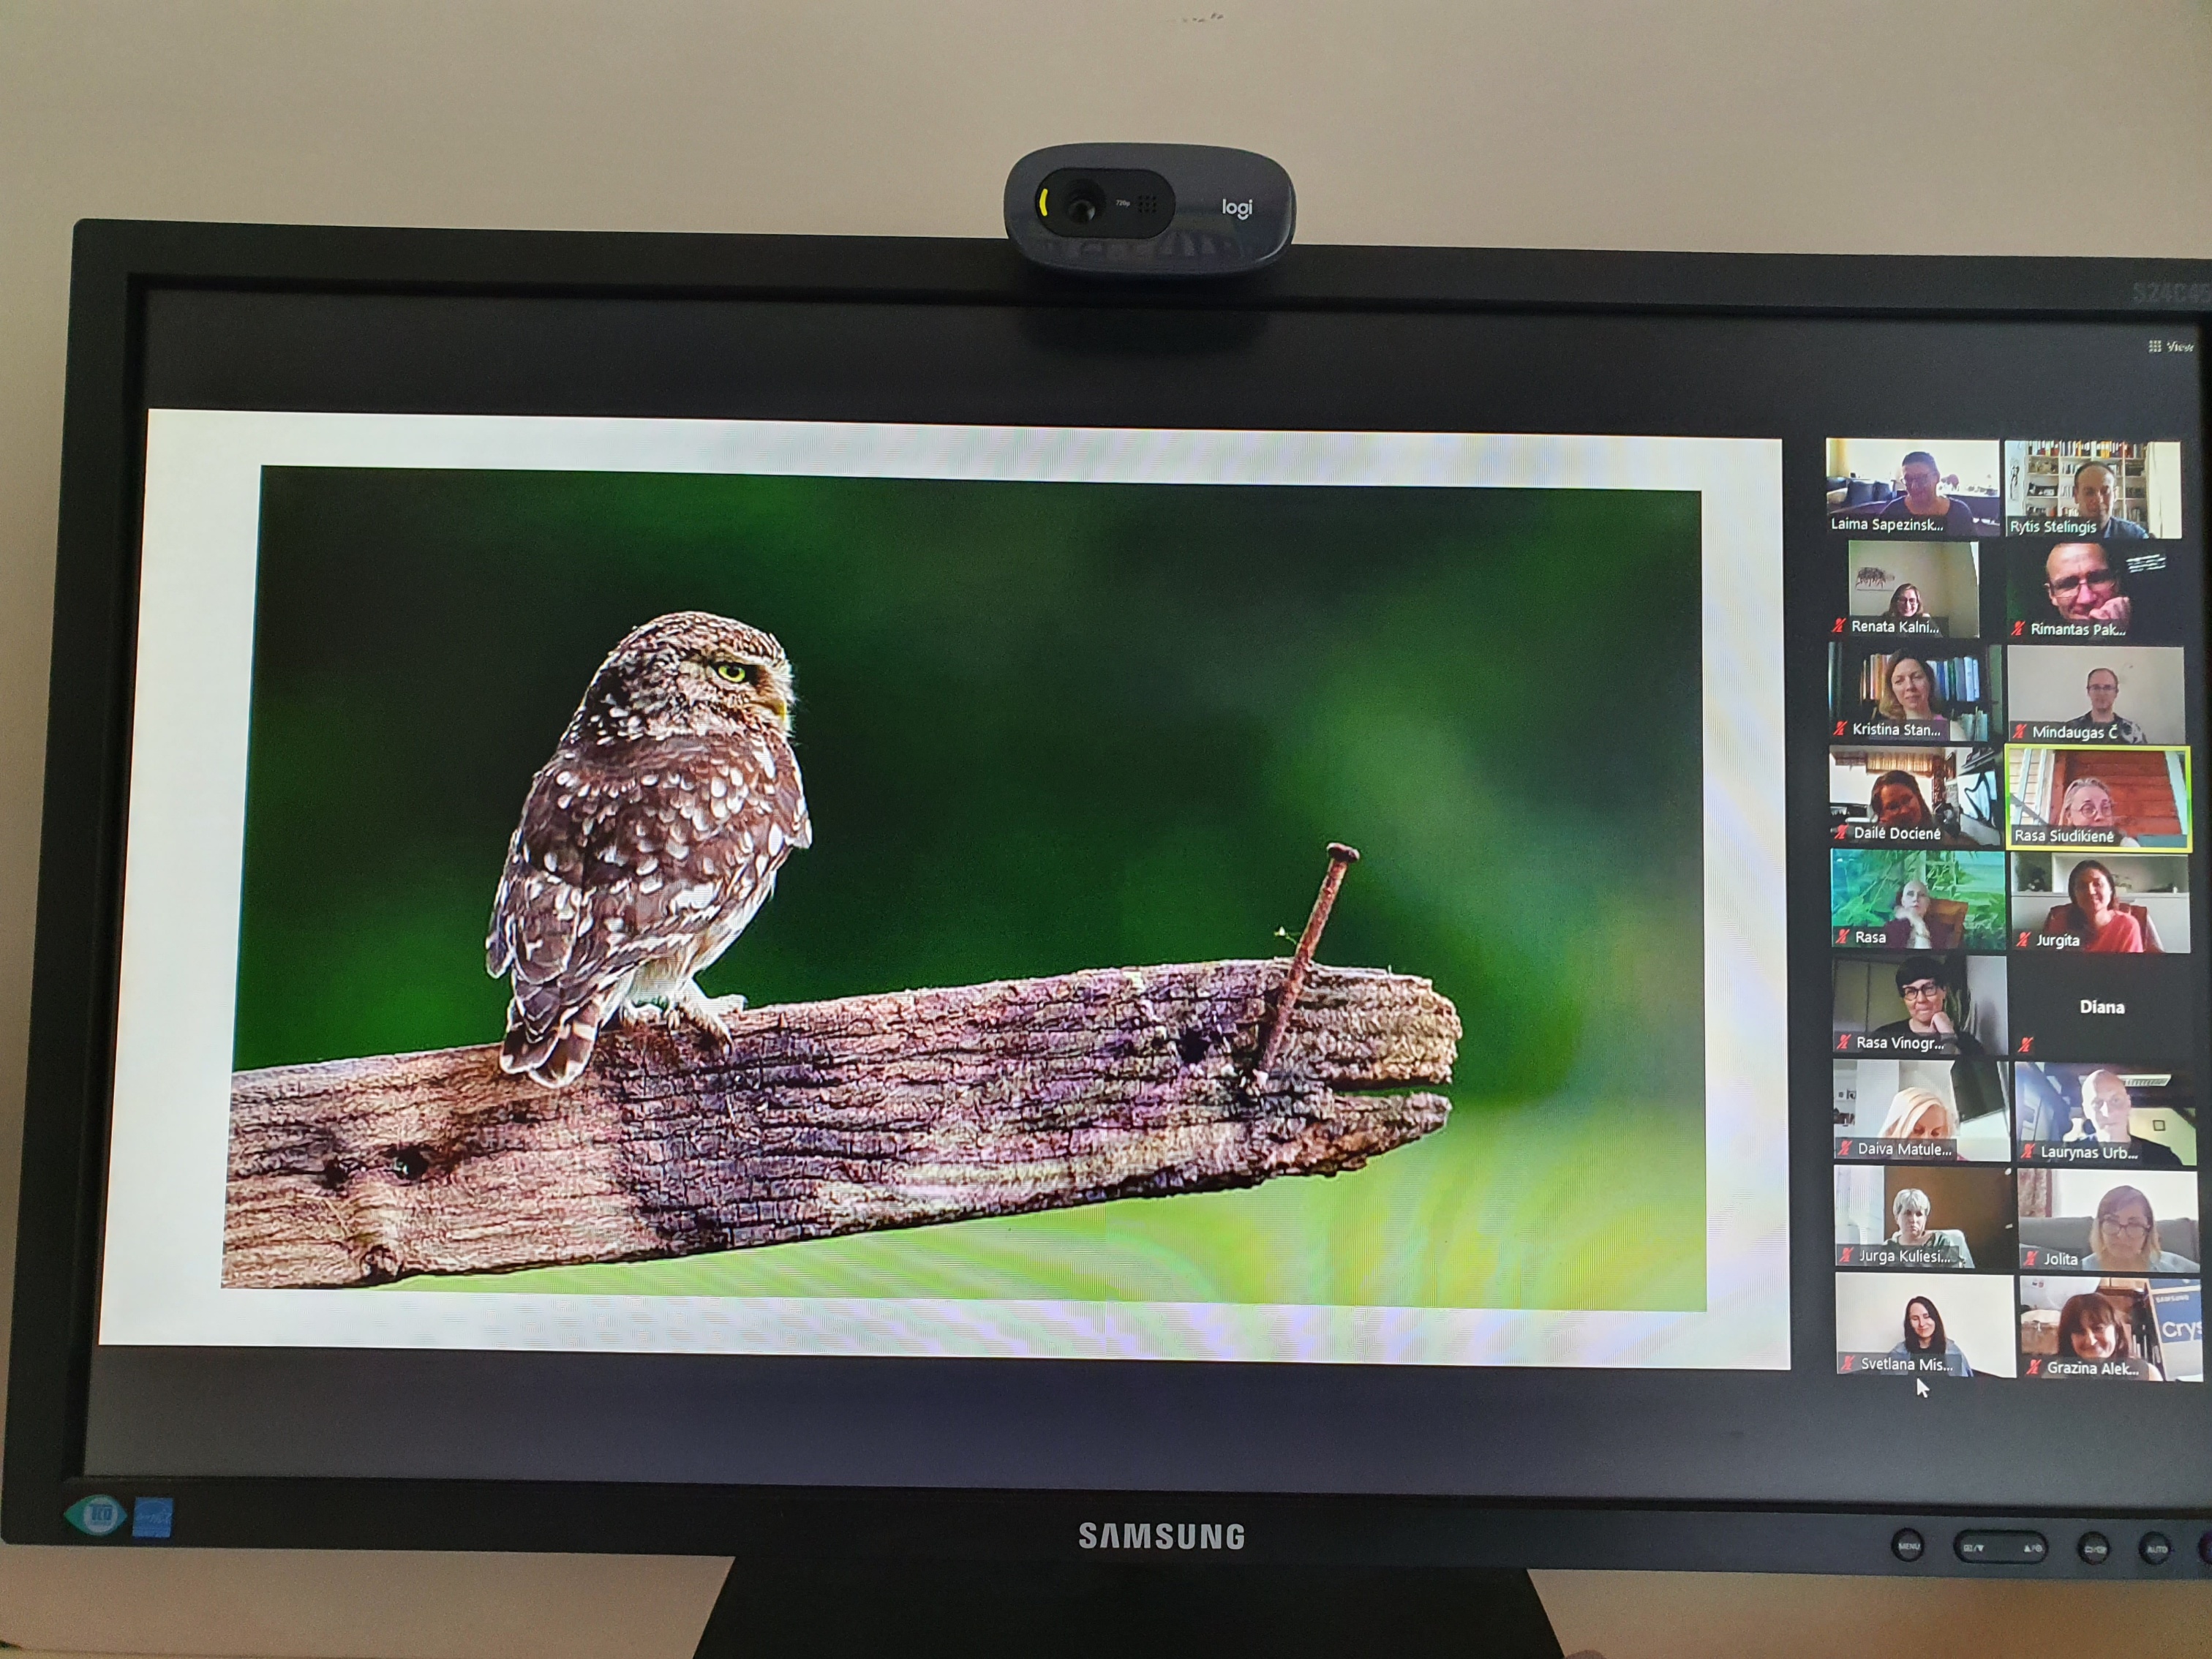Screen dimensions: 2212x1659
Task: Click the name label 'Dailė Docienė'
Action: pyautogui.click(x=1897, y=833)
